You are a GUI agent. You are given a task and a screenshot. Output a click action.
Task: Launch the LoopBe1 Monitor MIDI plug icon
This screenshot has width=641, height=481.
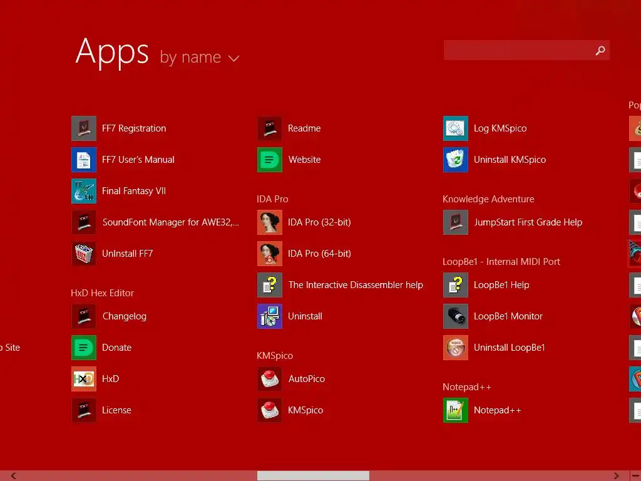click(x=456, y=316)
